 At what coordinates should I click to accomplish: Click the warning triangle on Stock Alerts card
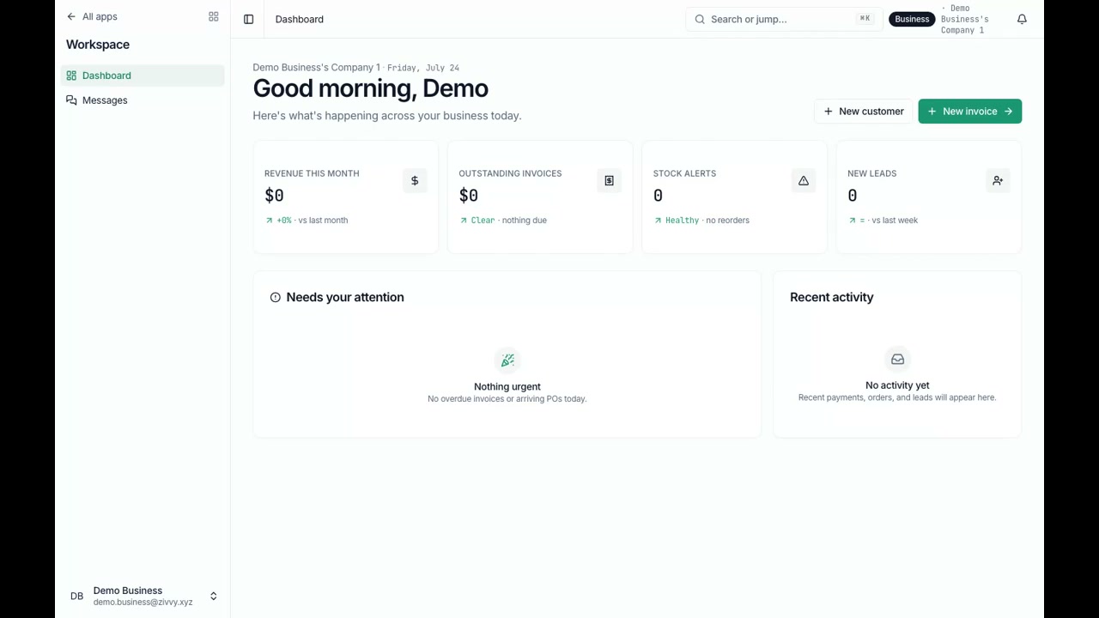click(x=804, y=180)
